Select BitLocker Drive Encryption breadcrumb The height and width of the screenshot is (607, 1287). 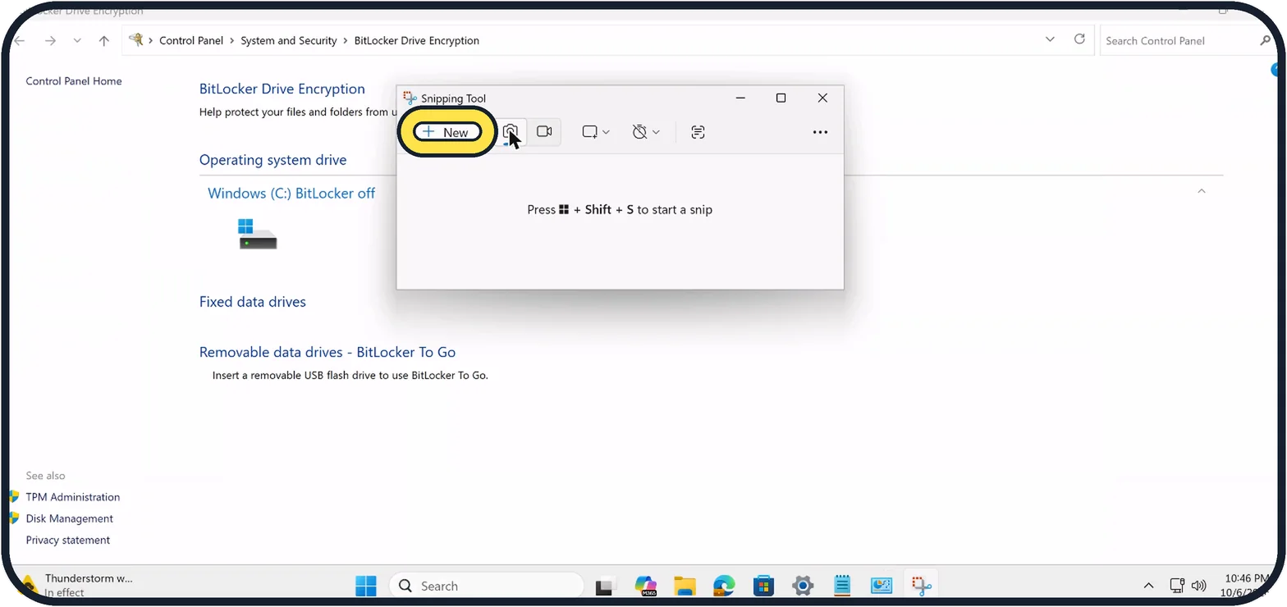pyautogui.click(x=417, y=41)
